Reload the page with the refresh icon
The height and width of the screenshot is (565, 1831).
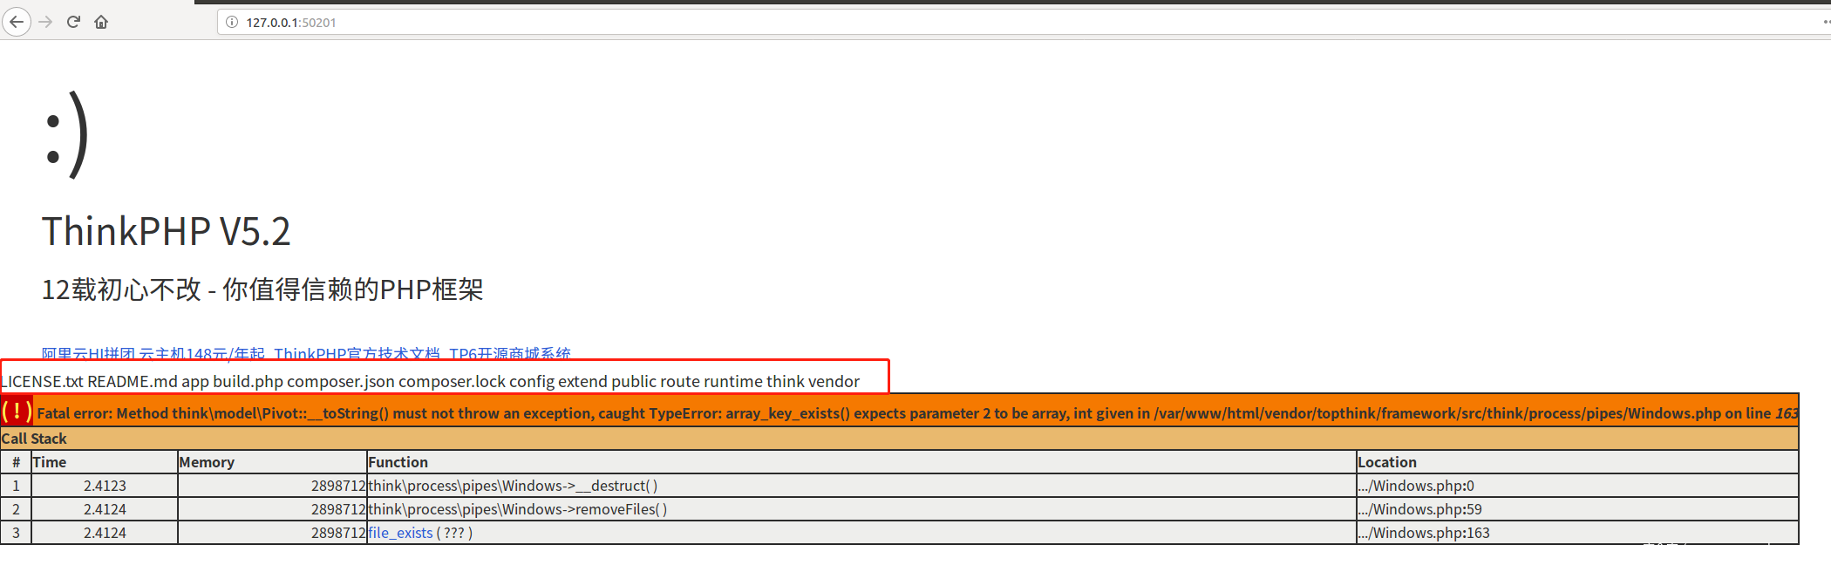coord(73,22)
